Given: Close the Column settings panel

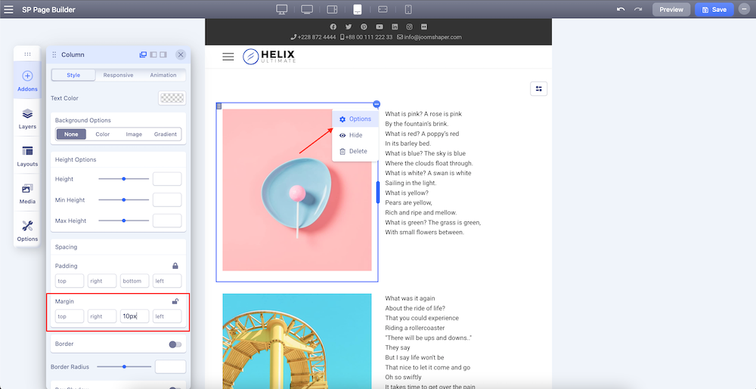Looking at the screenshot, I should (181, 55).
